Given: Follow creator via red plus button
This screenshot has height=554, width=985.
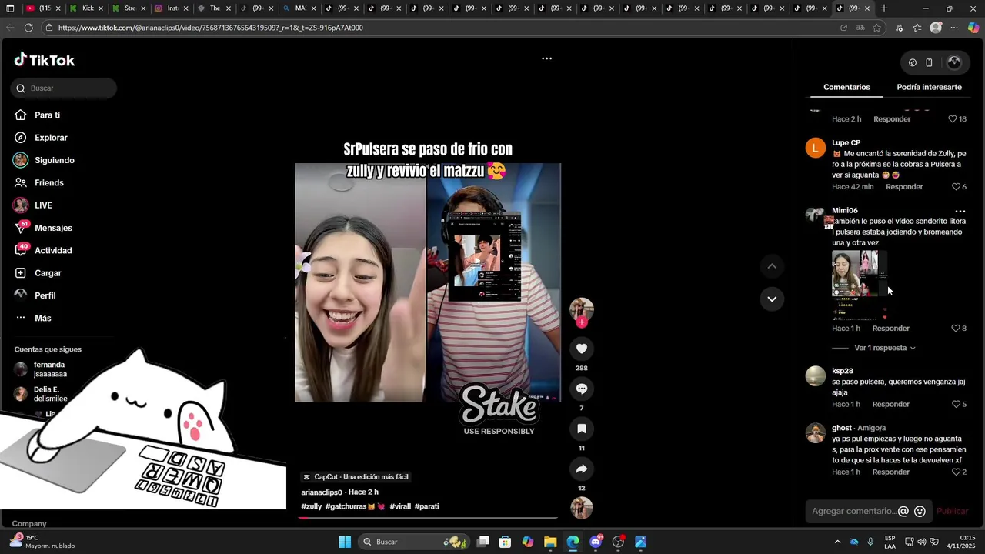Looking at the screenshot, I should coord(581,322).
